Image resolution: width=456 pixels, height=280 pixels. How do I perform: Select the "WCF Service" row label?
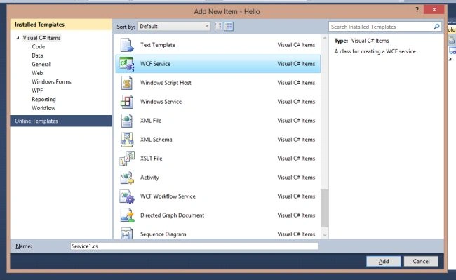click(155, 64)
